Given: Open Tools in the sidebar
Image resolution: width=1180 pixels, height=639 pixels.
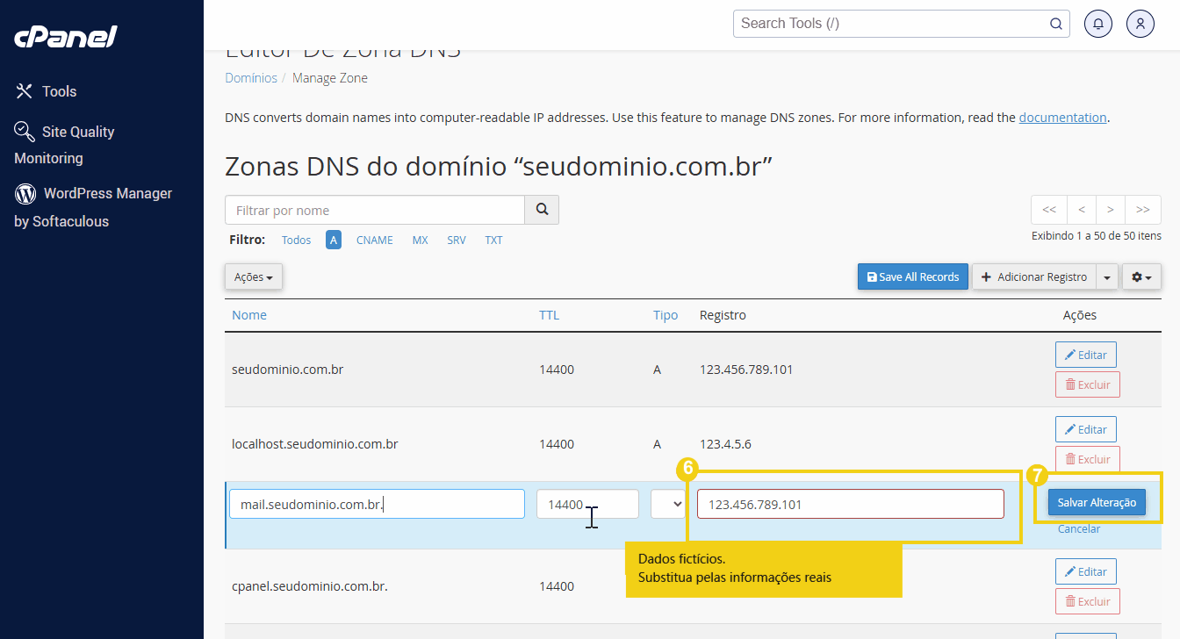Looking at the screenshot, I should (46, 91).
